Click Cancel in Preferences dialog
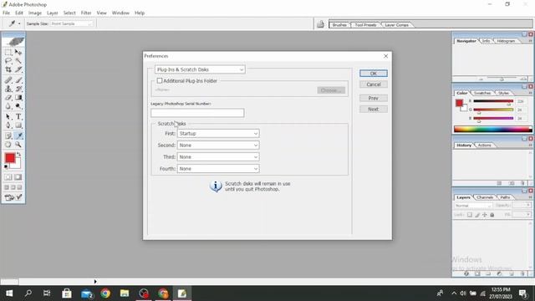 pos(374,84)
